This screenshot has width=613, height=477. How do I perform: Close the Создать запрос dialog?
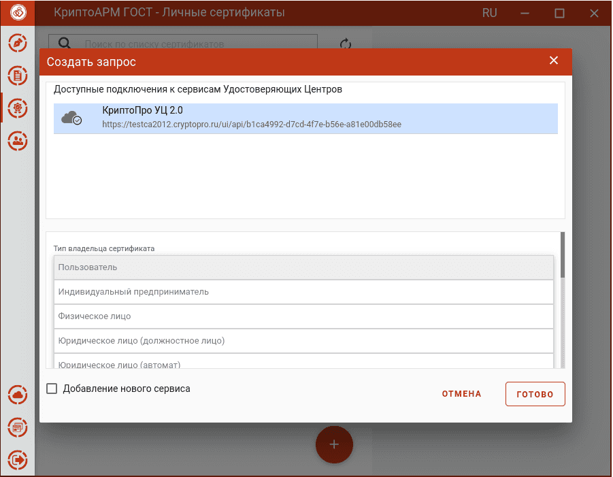[x=554, y=60]
